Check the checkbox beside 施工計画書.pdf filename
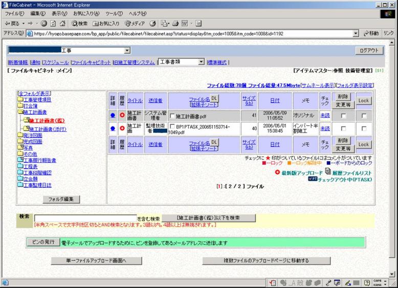 tap(172, 116)
